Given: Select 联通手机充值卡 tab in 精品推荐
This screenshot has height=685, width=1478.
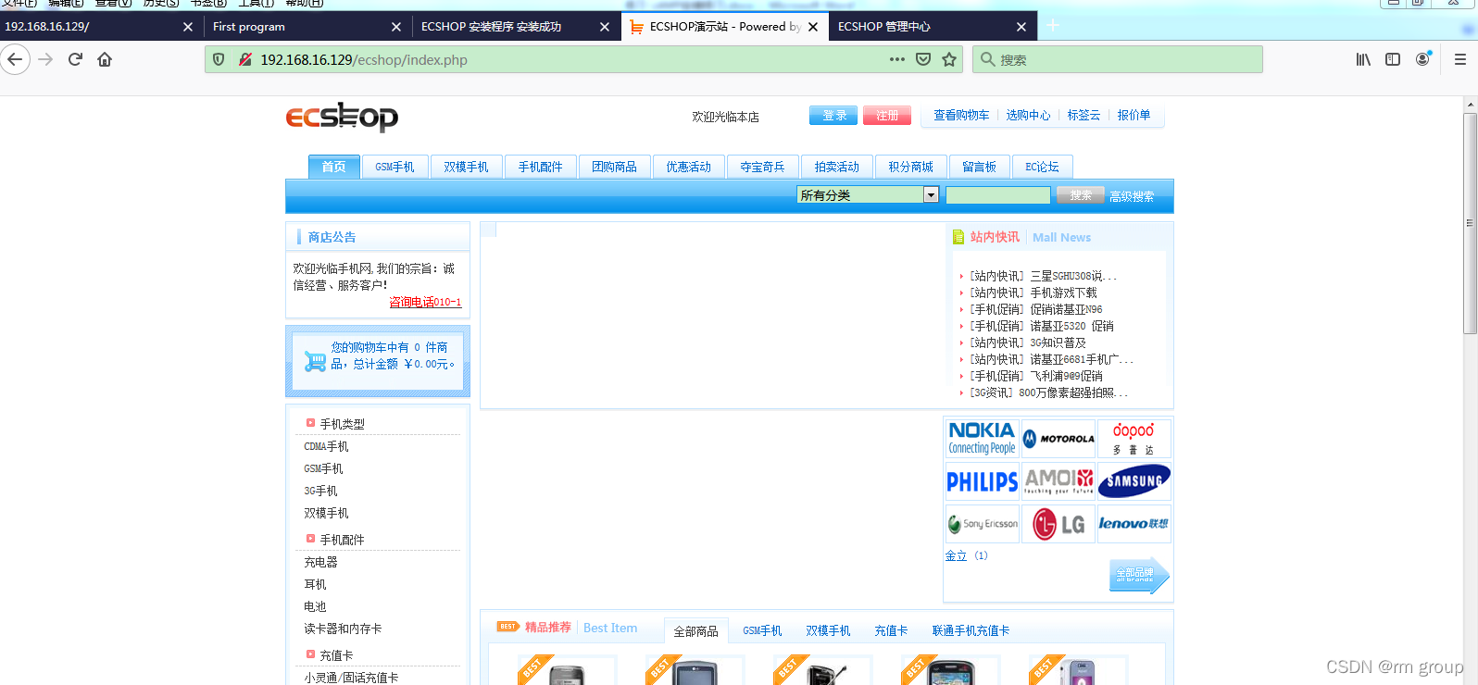Looking at the screenshot, I should point(971,630).
